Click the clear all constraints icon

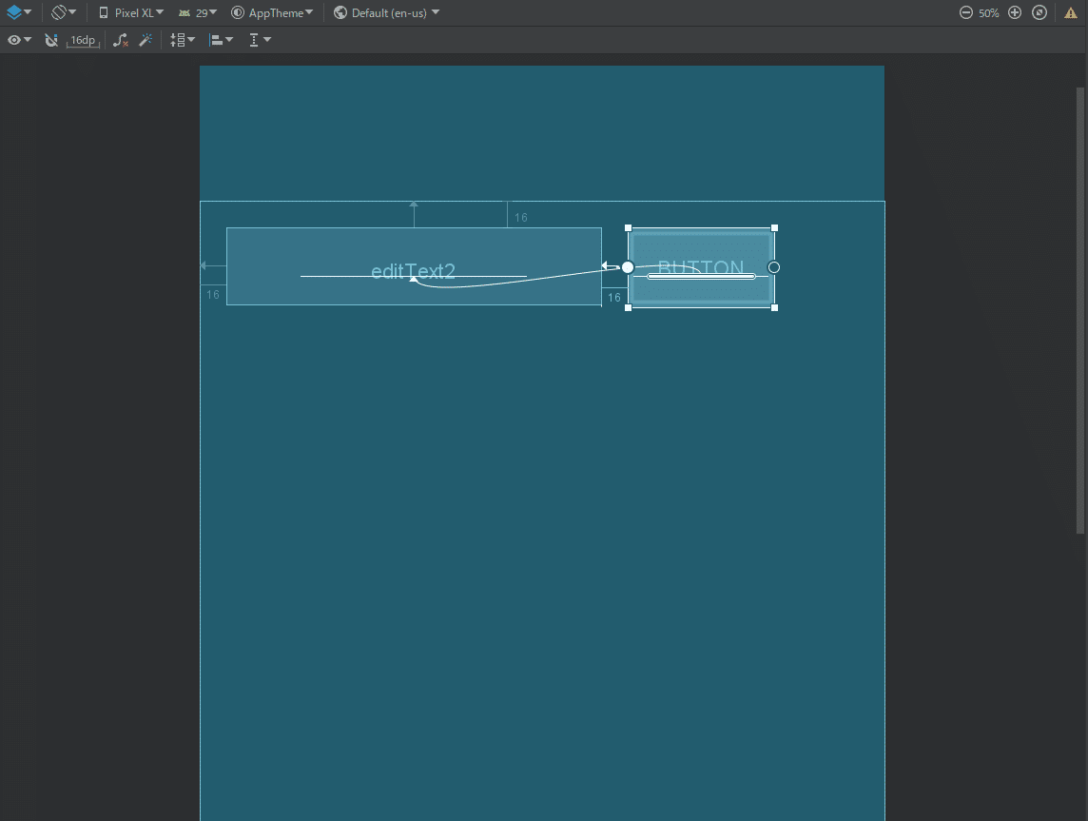[121, 40]
